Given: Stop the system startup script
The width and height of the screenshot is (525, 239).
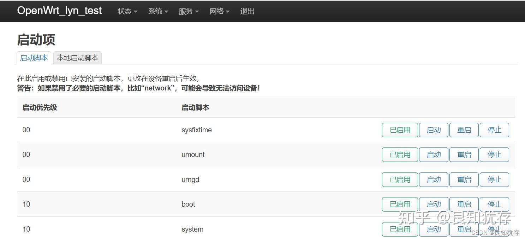Looking at the screenshot, I should point(494,229).
